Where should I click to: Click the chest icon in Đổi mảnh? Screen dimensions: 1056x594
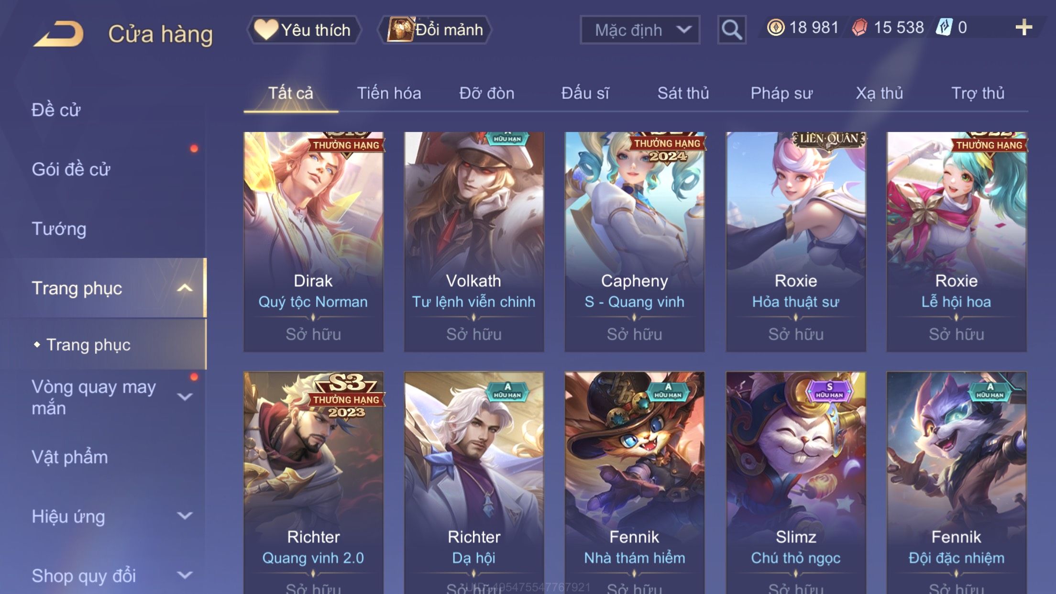click(400, 29)
